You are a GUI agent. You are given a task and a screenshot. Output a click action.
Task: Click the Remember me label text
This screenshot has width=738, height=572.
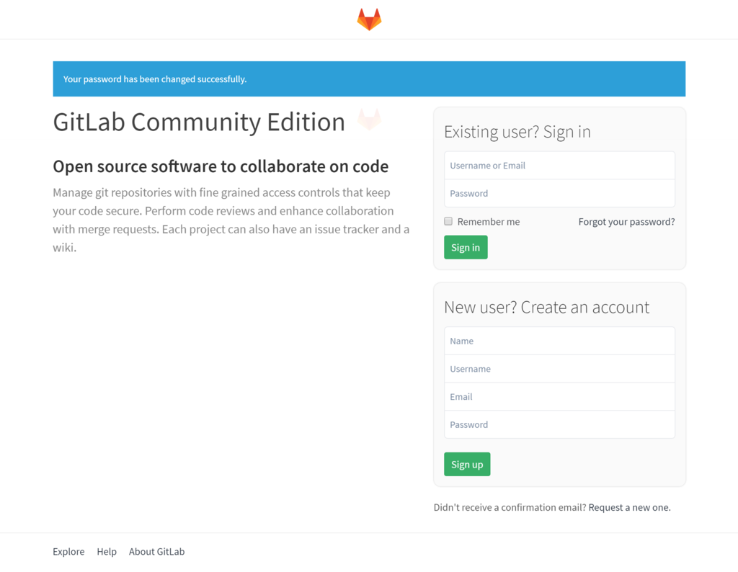488,222
